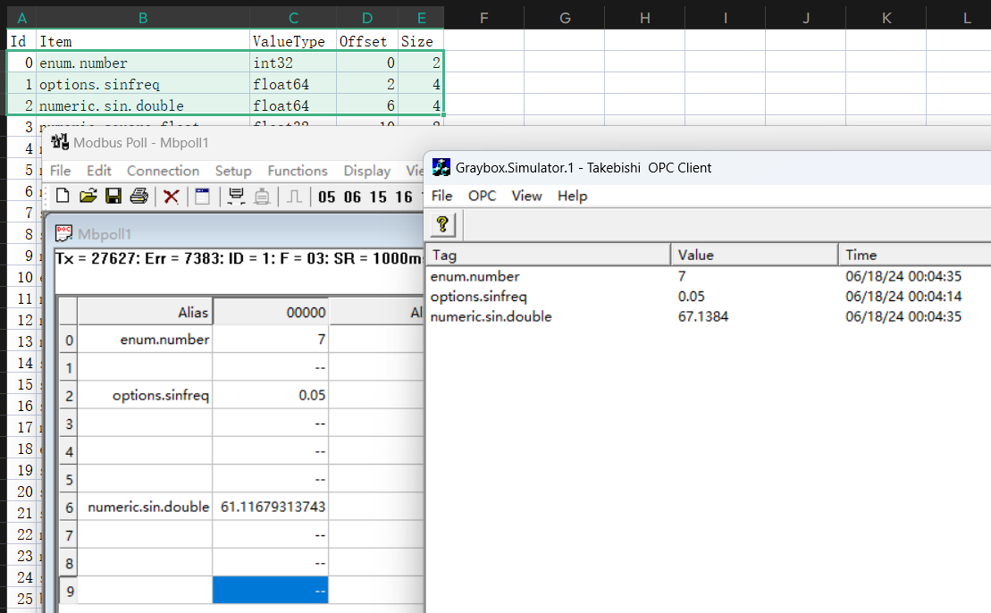Select the options.sinfreq tag in OPC Client
This screenshot has width=991, height=613.
(478, 297)
